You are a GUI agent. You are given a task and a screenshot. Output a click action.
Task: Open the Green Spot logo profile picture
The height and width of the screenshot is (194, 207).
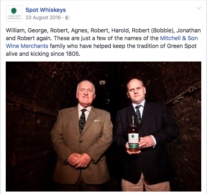[14, 14]
